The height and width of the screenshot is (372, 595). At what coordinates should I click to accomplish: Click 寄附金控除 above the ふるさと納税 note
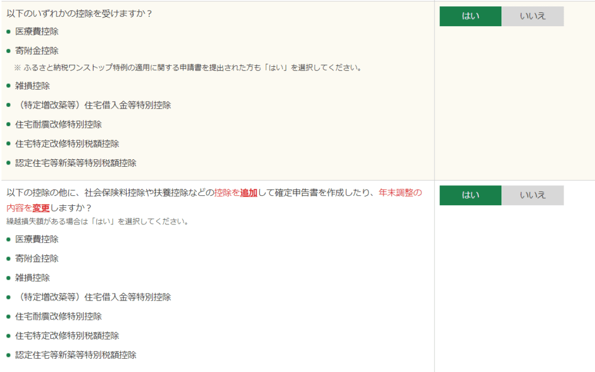37,51
